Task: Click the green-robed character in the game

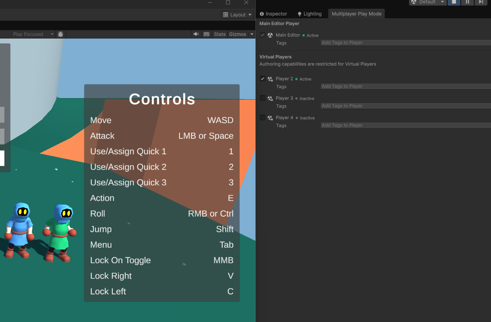Action: [60, 233]
